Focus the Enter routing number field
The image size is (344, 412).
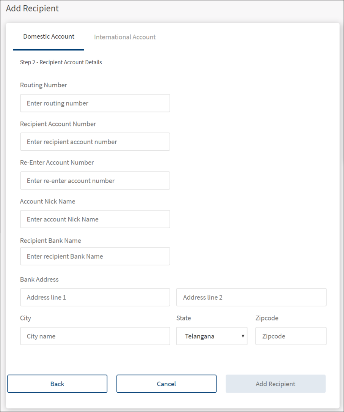pyautogui.click(x=95, y=103)
